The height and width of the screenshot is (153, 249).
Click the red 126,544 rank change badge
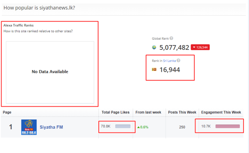[200, 47]
